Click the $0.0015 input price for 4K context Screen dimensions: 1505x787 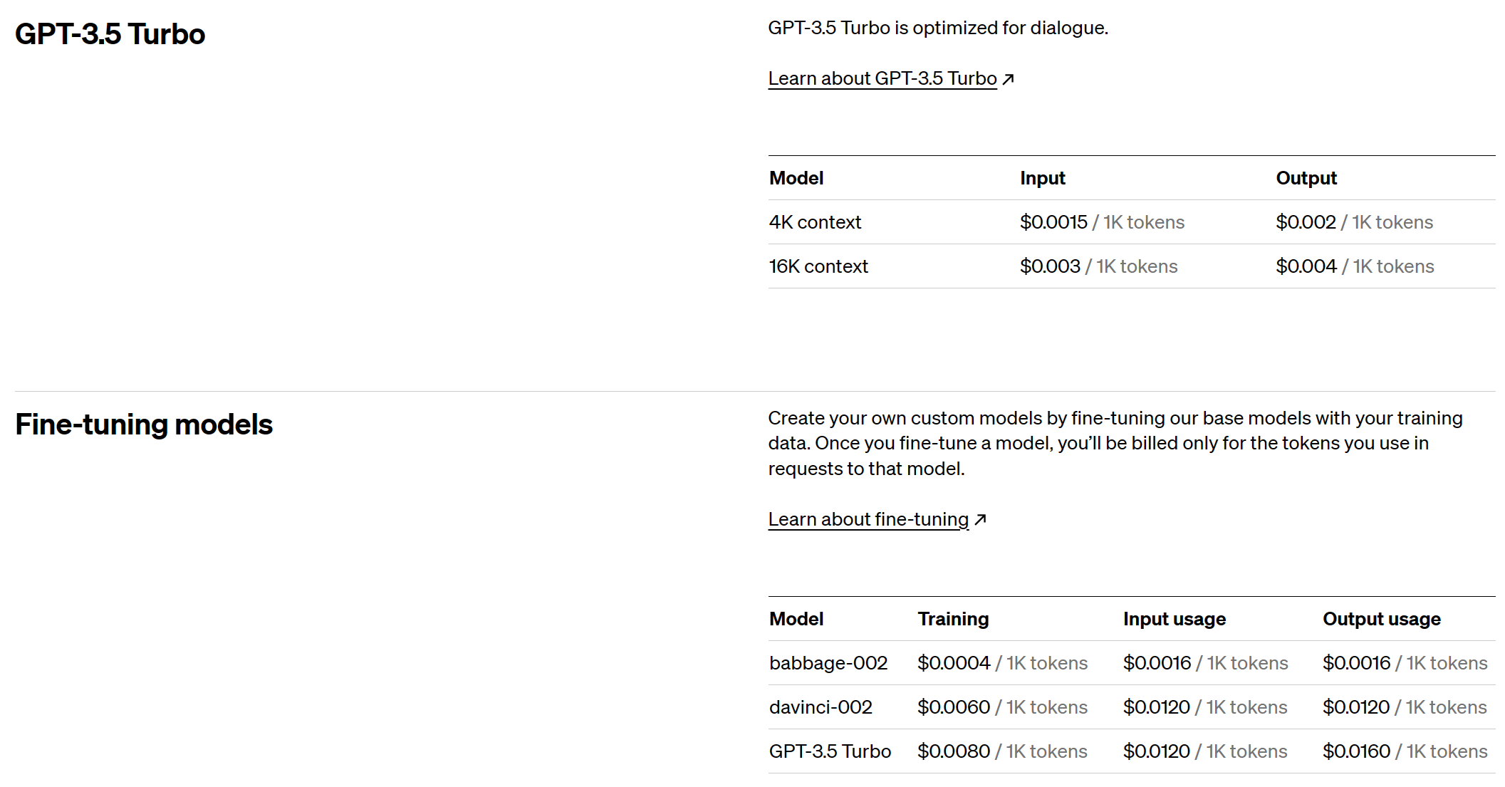click(x=1053, y=222)
